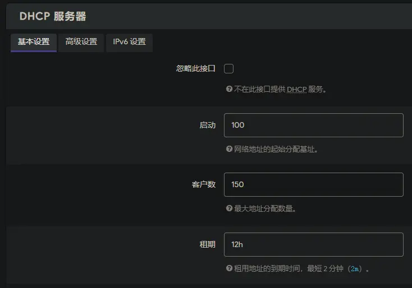Click the 租期 field label

tap(207, 244)
